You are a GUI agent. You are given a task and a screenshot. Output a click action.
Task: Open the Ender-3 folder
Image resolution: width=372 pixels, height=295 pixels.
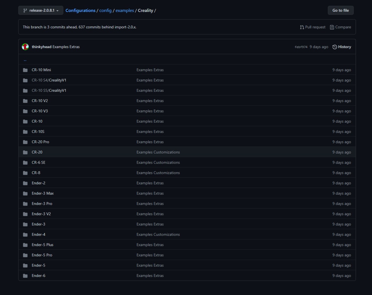point(38,224)
